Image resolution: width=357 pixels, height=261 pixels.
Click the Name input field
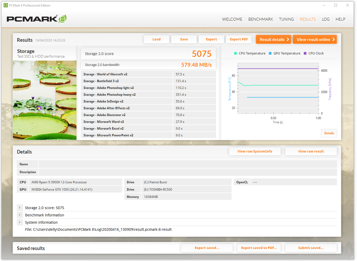coord(187,164)
